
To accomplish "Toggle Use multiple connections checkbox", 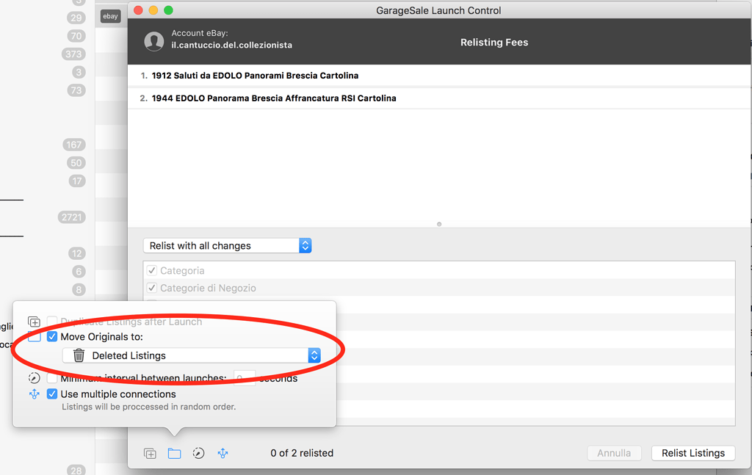I will tap(52, 394).
